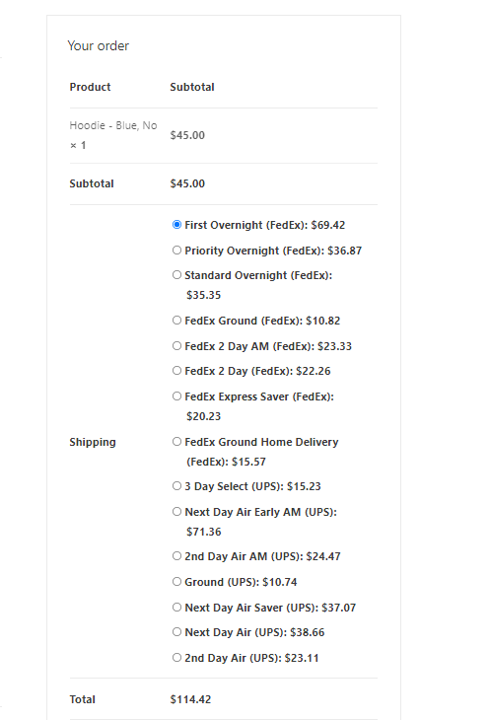This screenshot has height=720, width=490.
Task: Select First Overnight (FedEx) shipping option
Action: click(176, 225)
